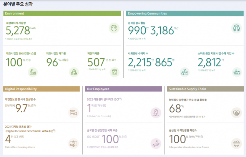Click the 1 위 (전자 부문) ranking
The width and height of the screenshot is (246, 157).
pos(96,108)
